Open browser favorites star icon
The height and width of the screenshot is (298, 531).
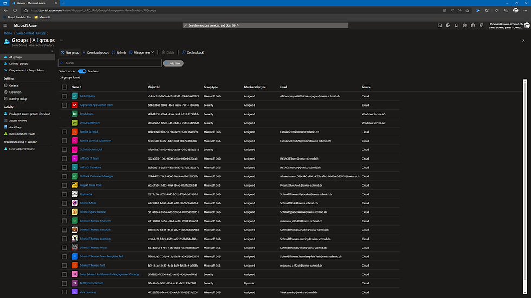[x=497, y=10]
